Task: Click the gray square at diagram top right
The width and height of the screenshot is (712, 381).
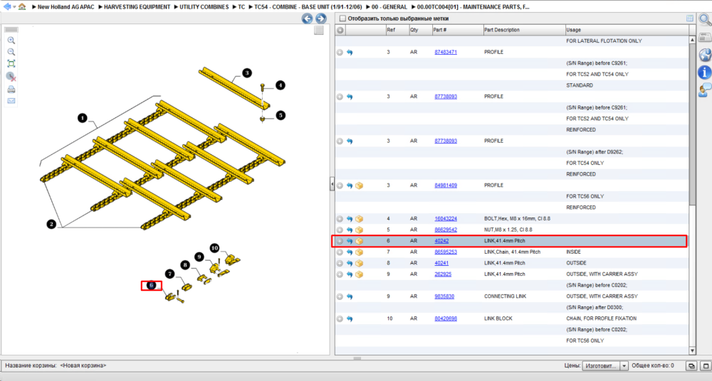Action: pyautogui.click(x=319, y=30)
